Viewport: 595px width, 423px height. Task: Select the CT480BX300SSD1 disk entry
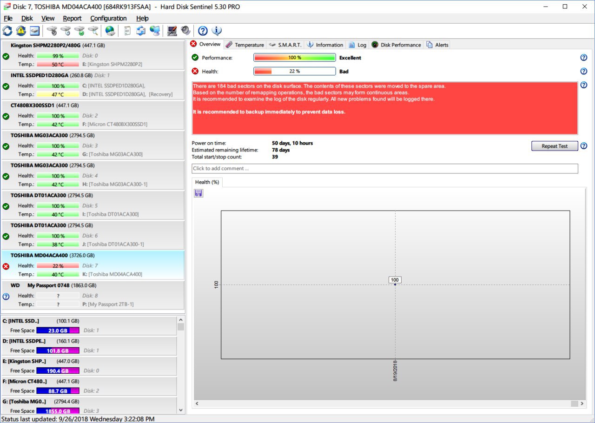pos(93,115)
